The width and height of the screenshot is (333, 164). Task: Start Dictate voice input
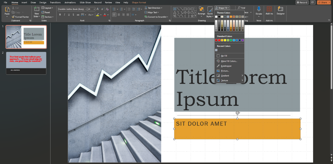pos(259,11)
